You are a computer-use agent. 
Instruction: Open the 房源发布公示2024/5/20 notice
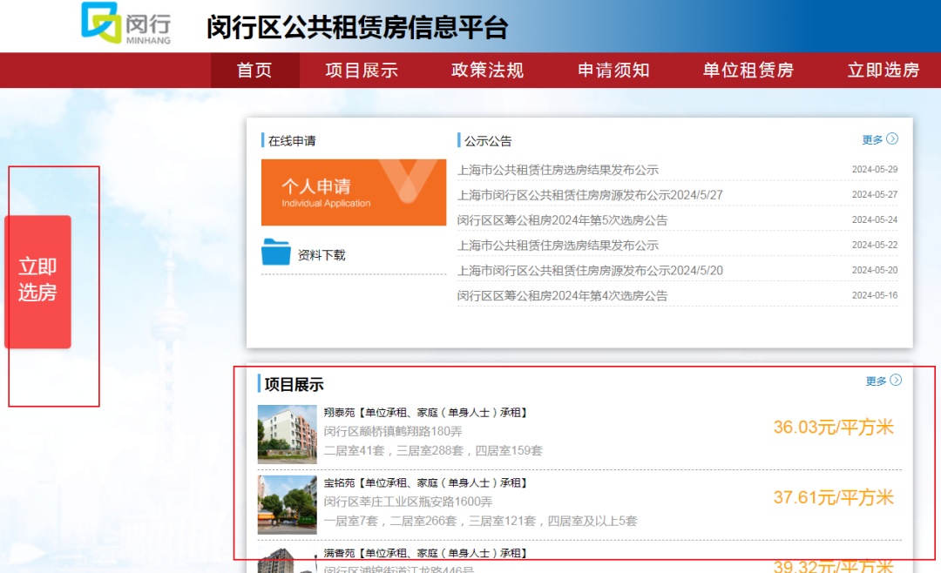coord(590,271)
